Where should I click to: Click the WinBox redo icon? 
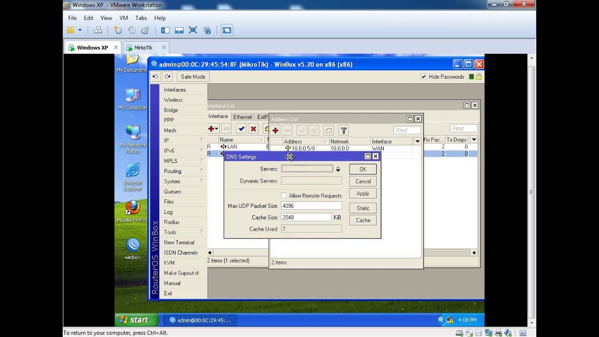(168, 77)
